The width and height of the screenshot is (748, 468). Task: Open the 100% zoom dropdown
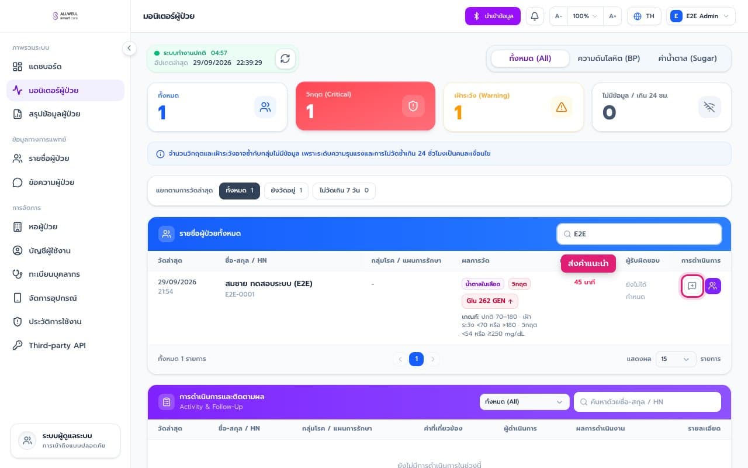coord(586,16)
